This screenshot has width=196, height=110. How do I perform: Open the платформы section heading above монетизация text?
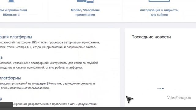tap(10, 78)
